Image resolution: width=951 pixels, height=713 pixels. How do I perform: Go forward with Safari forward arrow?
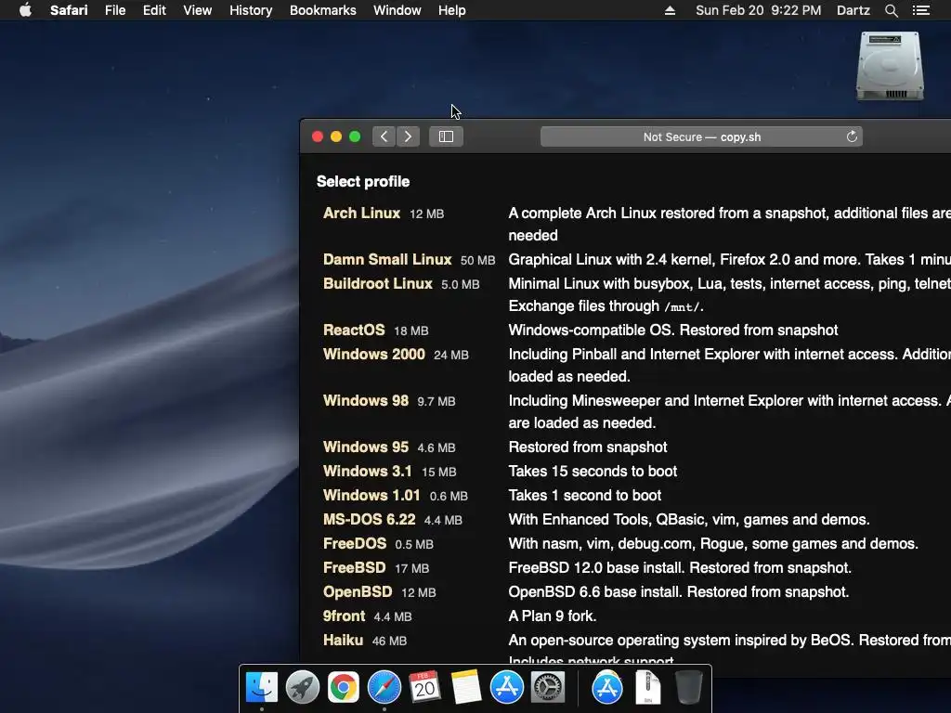pyautogui.click(x=409, y=136)
